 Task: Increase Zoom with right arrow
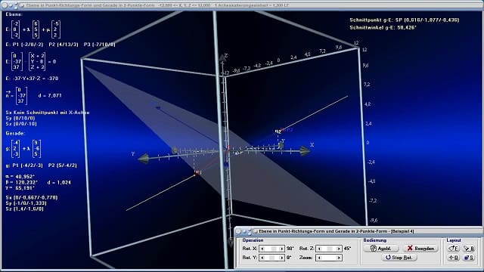tap(339, 258)
